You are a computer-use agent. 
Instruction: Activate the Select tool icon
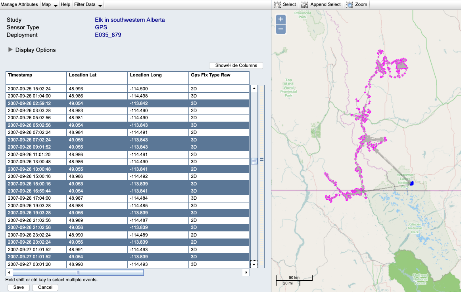[x=277, y=4]
